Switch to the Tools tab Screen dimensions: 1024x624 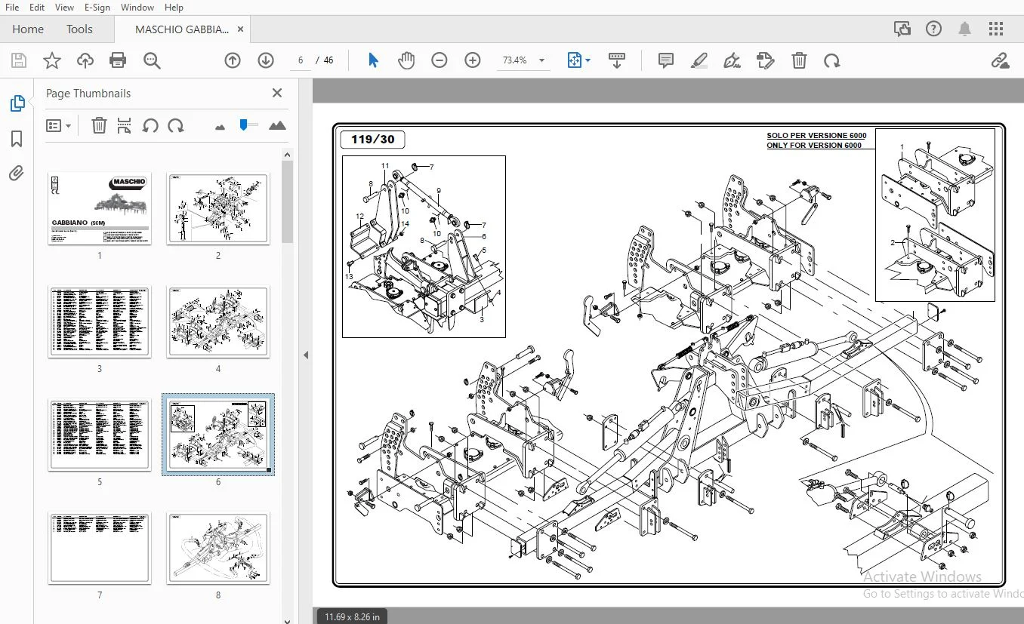tap(79, 29)
